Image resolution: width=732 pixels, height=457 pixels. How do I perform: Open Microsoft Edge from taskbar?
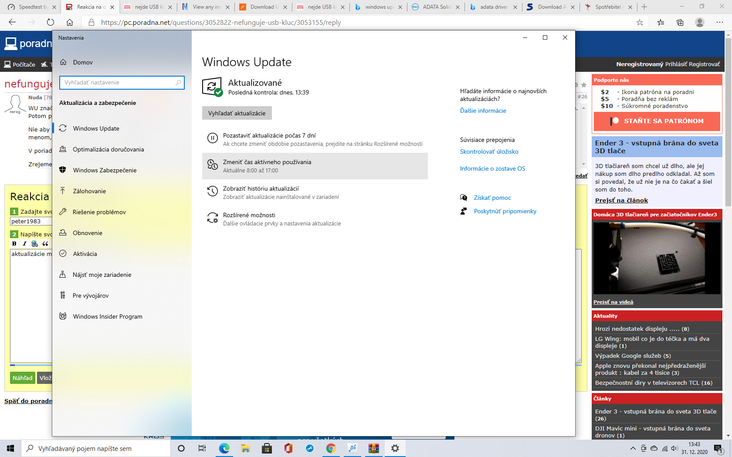[x=224, y=448]
